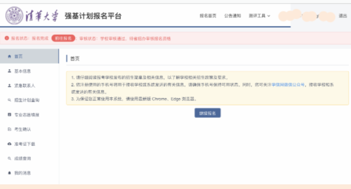Open 公告通知 in top navigation
Image resolution: width=351 pixels, height=189 pixels.
(232, 15)
